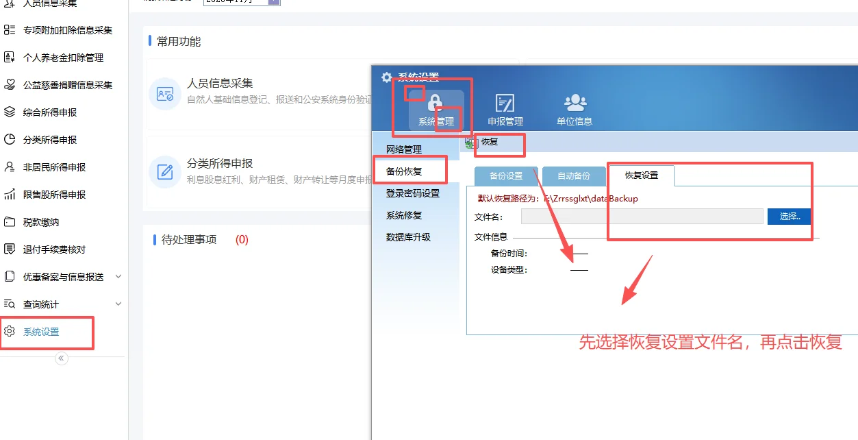Open 申报管理 via its toolbar icon
The height and width of the screenshot is (440, 858).
click(x=505, y=103)
